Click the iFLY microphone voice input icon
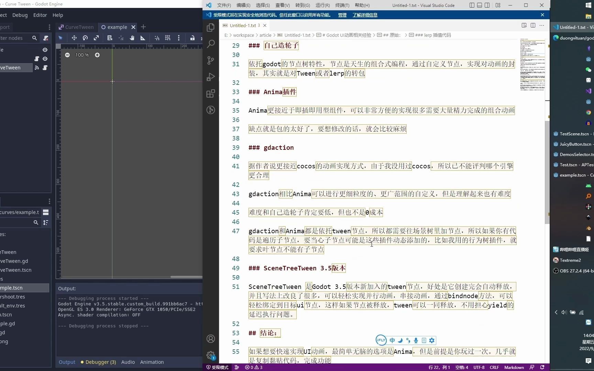Viewport: 594px width, 371px height. (x=416, y=340)
